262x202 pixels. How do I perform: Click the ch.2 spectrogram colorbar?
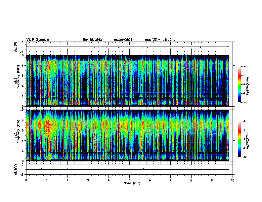click(240, 139)
